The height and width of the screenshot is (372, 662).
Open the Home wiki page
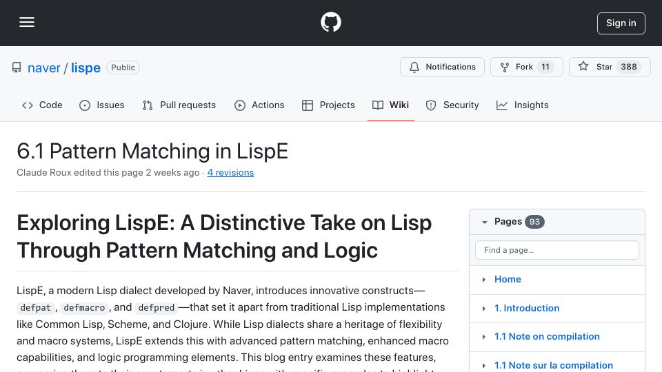coord(508,279)
